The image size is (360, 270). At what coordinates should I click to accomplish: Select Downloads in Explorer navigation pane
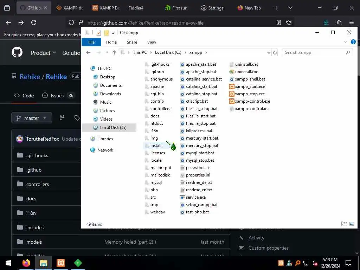click(x=110, y=94)
